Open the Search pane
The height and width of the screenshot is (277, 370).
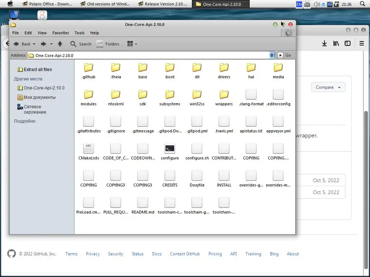coord(81,44)
